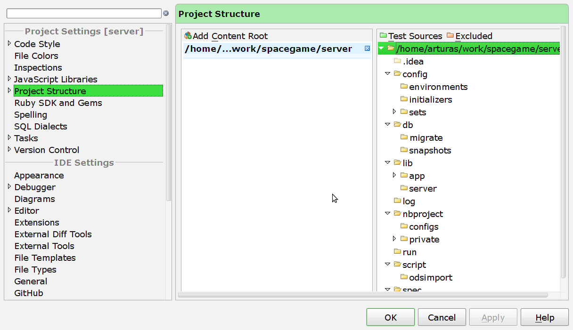573x330 pixels.
Task: Click the configs folder icon
Action: point(404,226)
